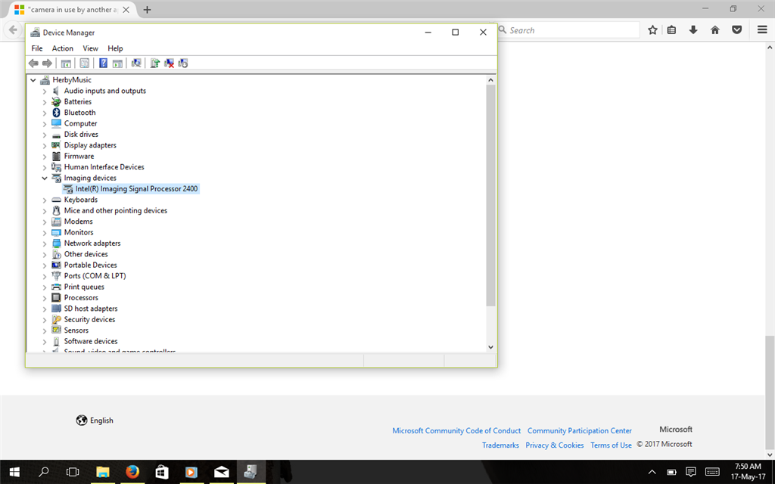Toggle the Show/Hide Console Tree toolbar icon
This screenshot has height=484, width=775.
66,64
